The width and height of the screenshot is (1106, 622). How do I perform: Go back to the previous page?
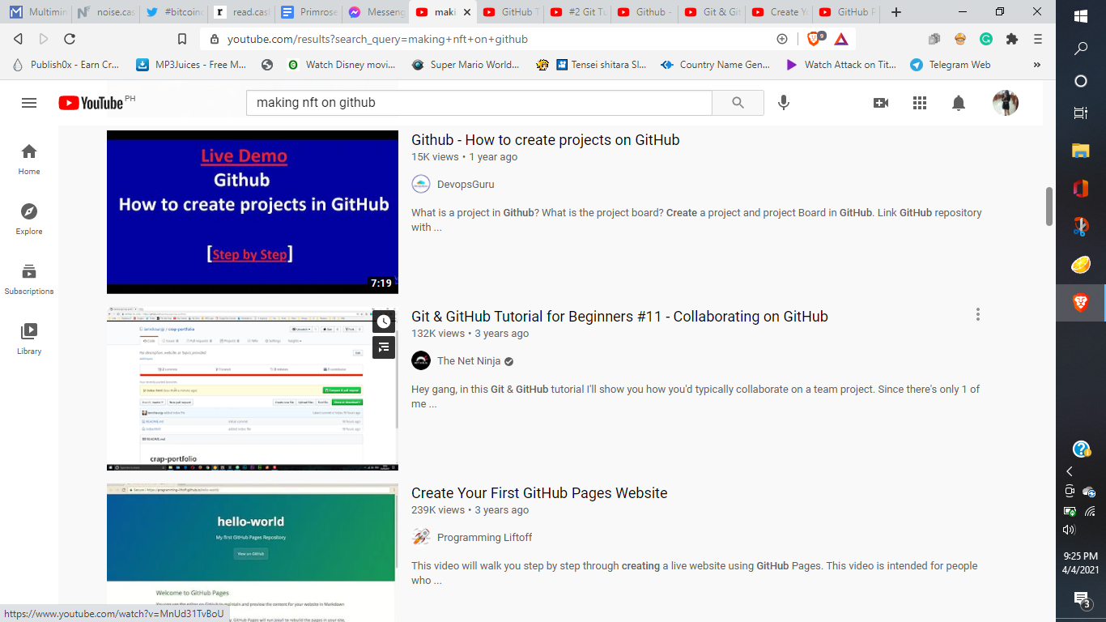[18, 39]
